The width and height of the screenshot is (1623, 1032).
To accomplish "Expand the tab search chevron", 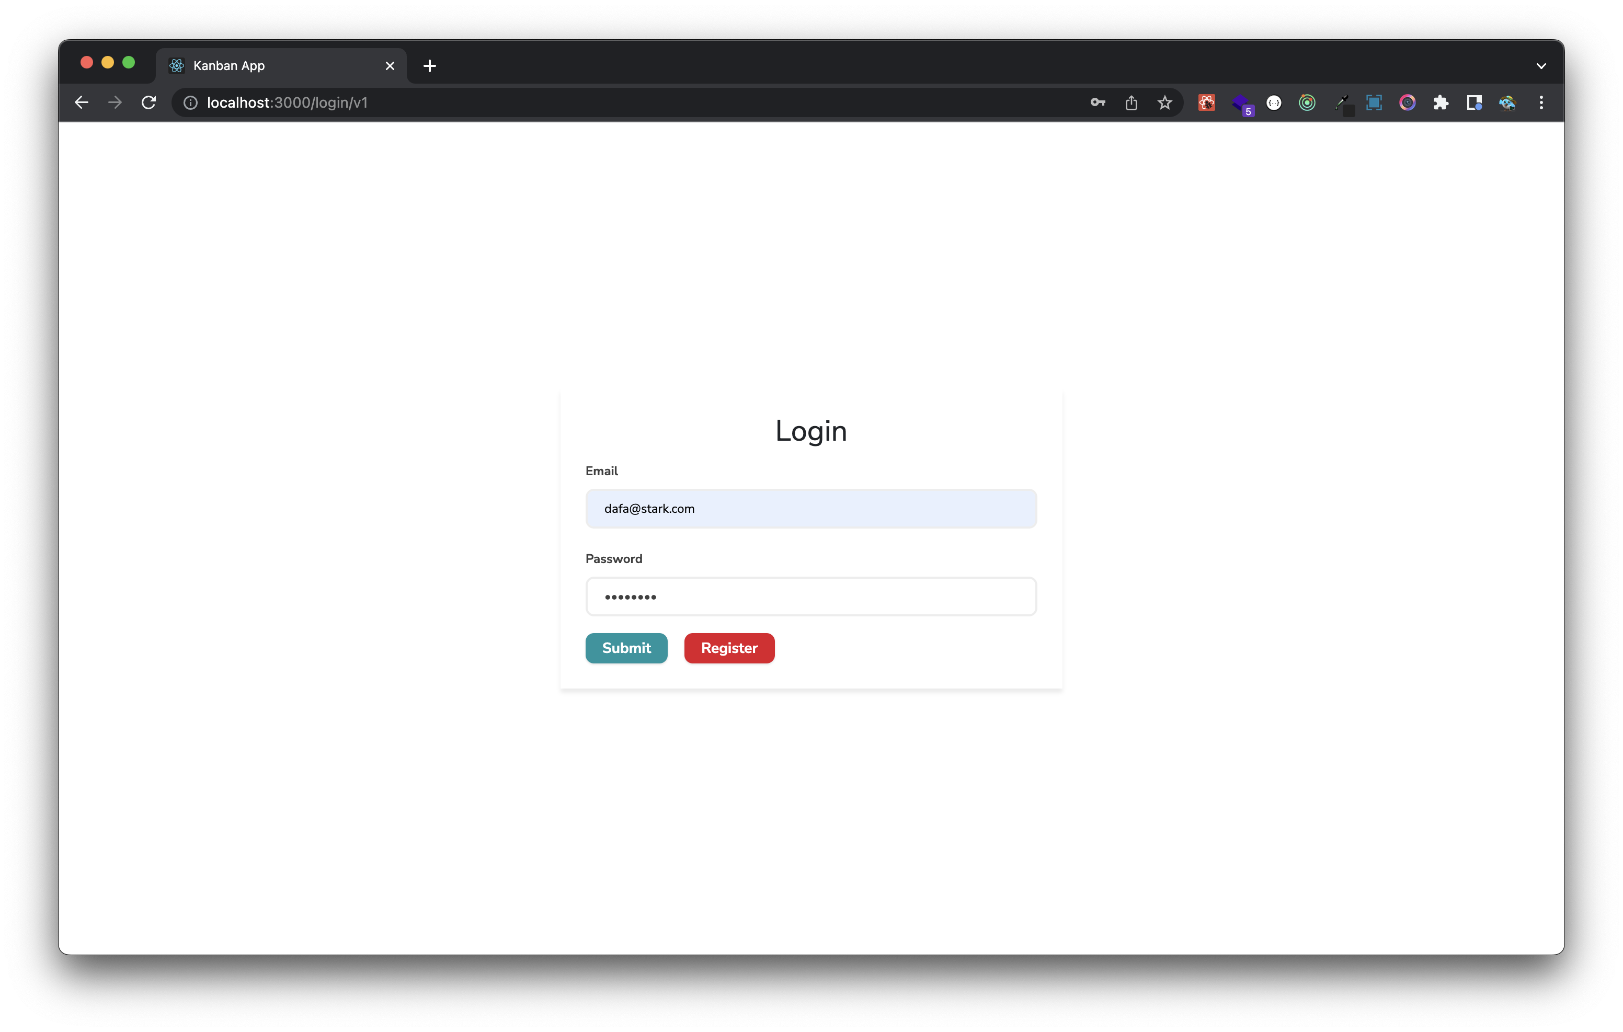I will coord(1541,66).
